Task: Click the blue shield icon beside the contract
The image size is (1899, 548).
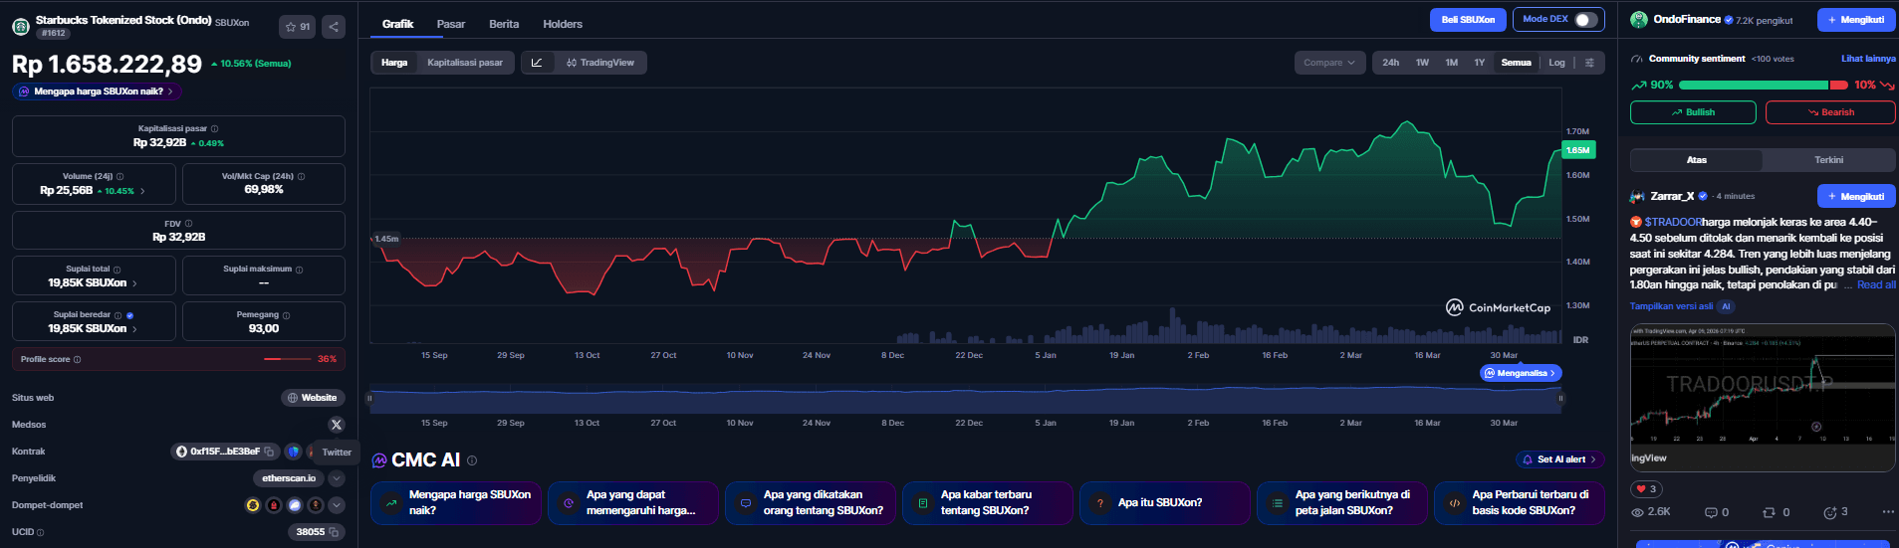Action: (293, 452)
